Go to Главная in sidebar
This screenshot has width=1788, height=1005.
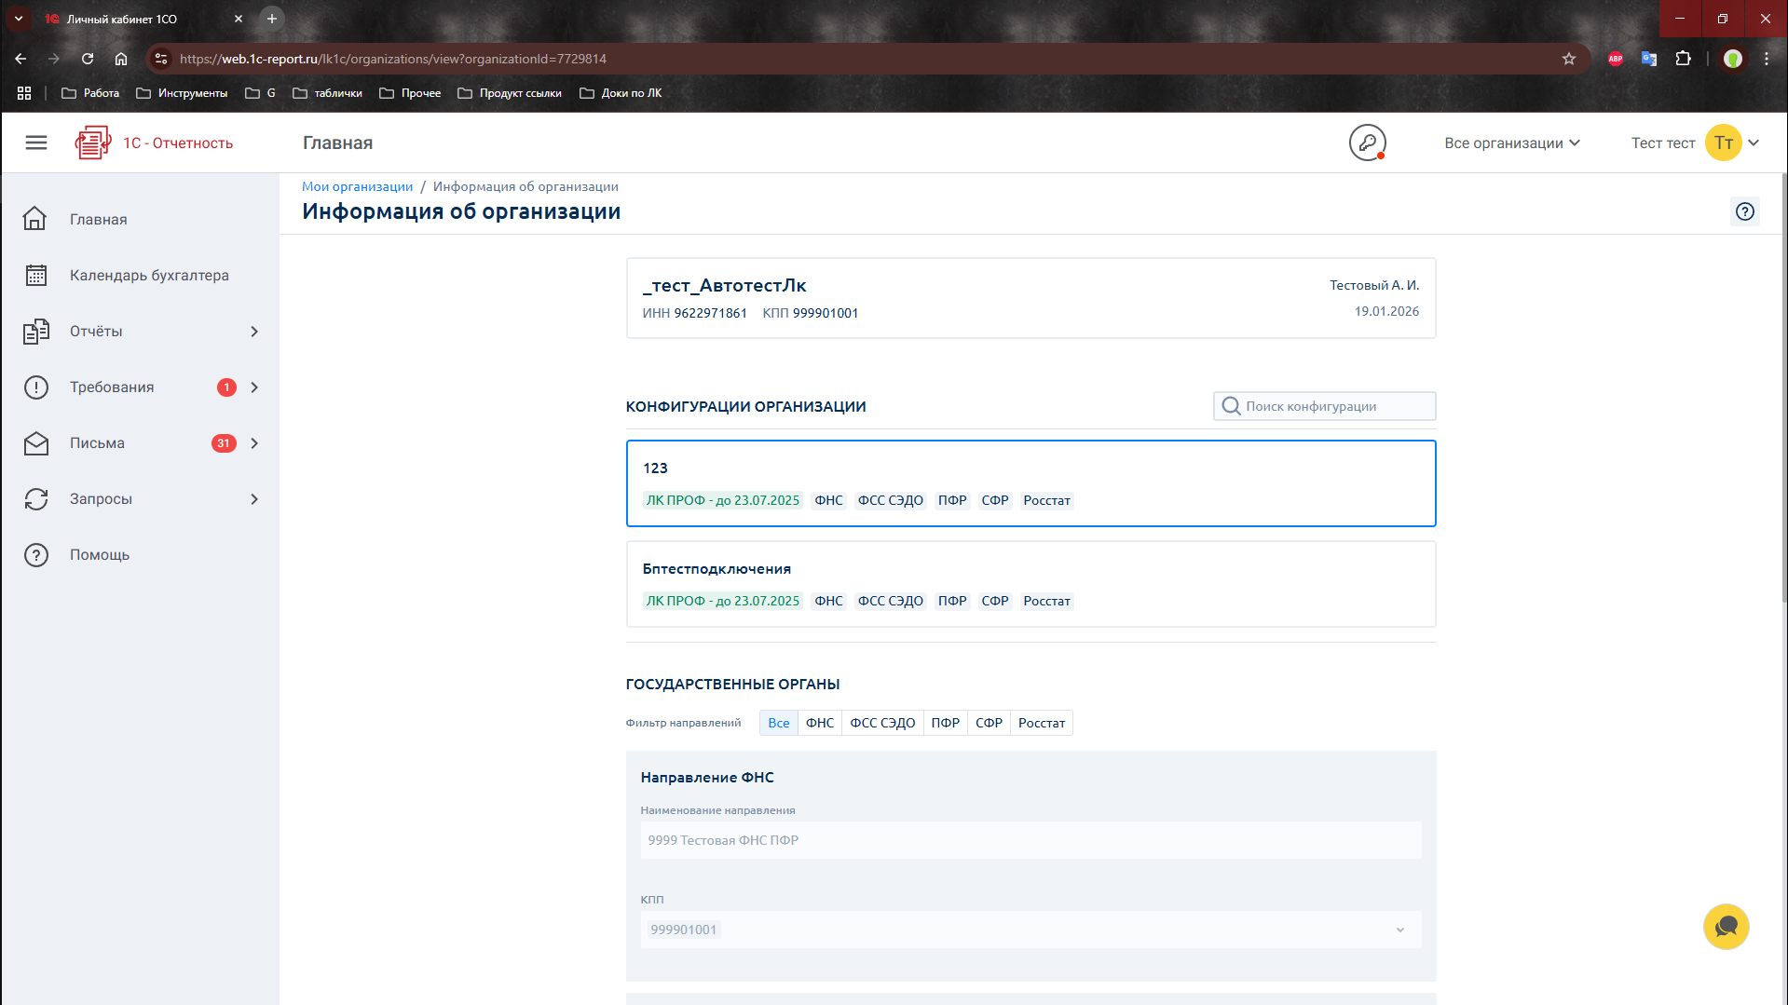(x=98, y=220)
